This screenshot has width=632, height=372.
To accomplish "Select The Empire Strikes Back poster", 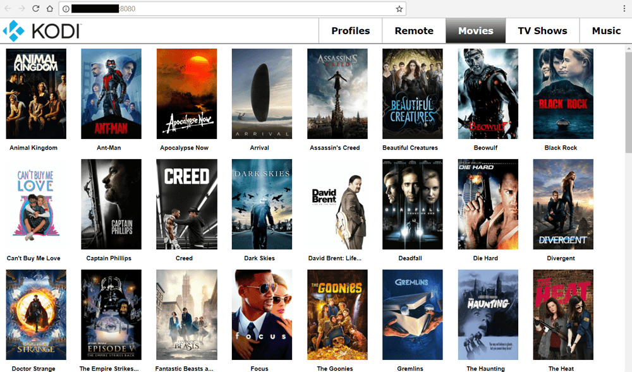I will pyautogui.click(x=111, y=315).
